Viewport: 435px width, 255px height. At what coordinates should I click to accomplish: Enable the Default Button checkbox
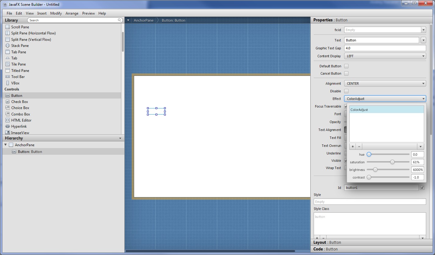pyautogui.click(x=346, y=66)
